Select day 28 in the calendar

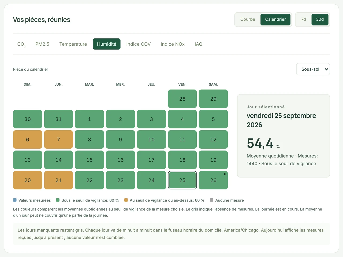click(182, 99)
